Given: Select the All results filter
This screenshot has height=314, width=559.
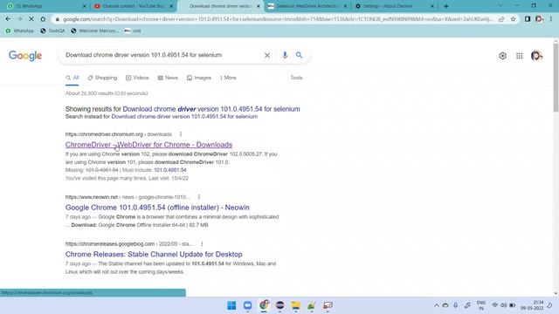Looking at the screenshot, I should [72, 78].
